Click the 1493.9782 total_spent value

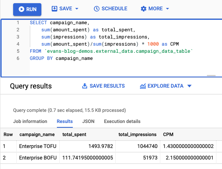click(101, 146)
